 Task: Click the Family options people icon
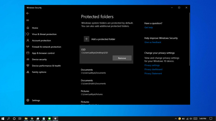(x=28, y=72)
